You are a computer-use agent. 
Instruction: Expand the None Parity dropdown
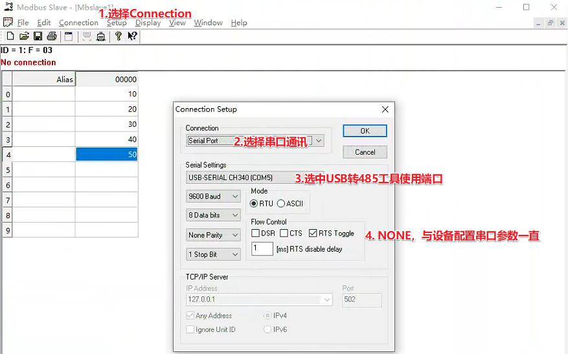click(213, 235)
